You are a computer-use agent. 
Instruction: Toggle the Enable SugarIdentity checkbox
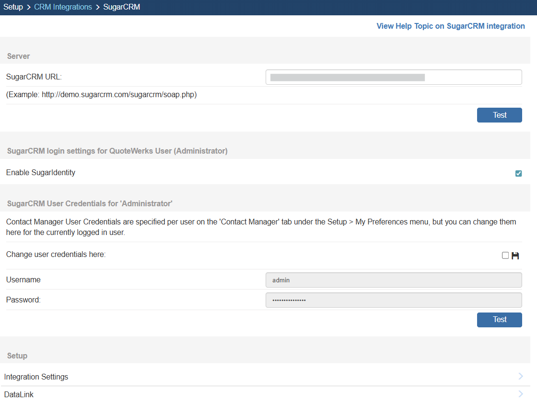[518, 173]
